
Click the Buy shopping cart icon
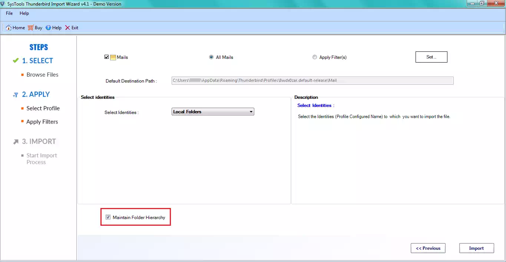[31, 28]
